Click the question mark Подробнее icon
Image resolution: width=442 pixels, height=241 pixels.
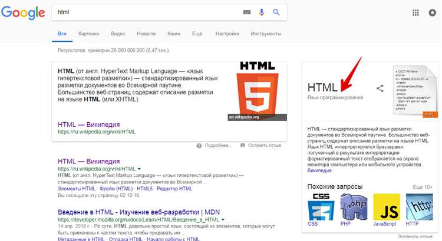pyautogui.click(x=199, y=145)
